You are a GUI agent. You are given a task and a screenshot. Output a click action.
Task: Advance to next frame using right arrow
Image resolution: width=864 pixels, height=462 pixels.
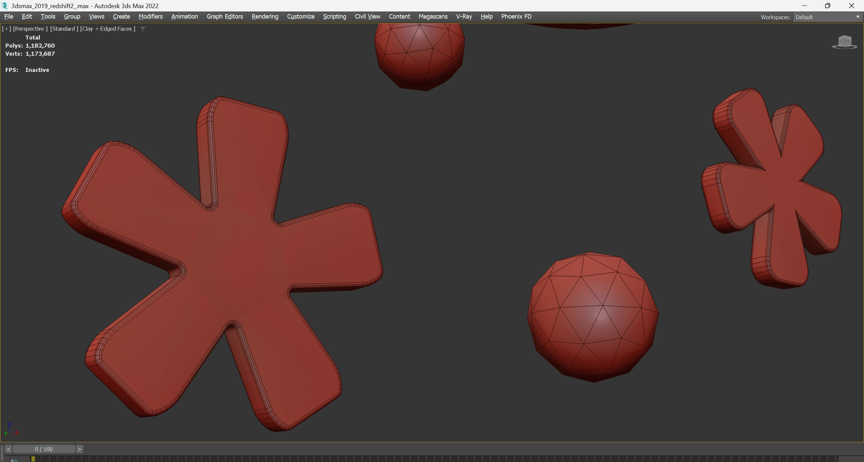pyautogui.click(x=79, y=449)
